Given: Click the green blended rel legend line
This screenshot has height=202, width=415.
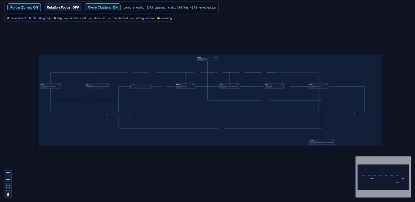Looking at the screenshot, I should click(110, 18).
